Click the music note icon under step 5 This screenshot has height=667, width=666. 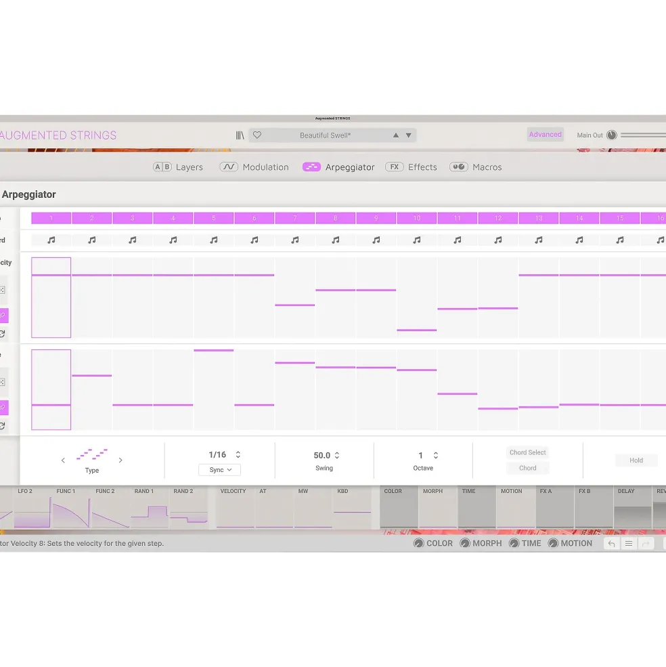213,240
